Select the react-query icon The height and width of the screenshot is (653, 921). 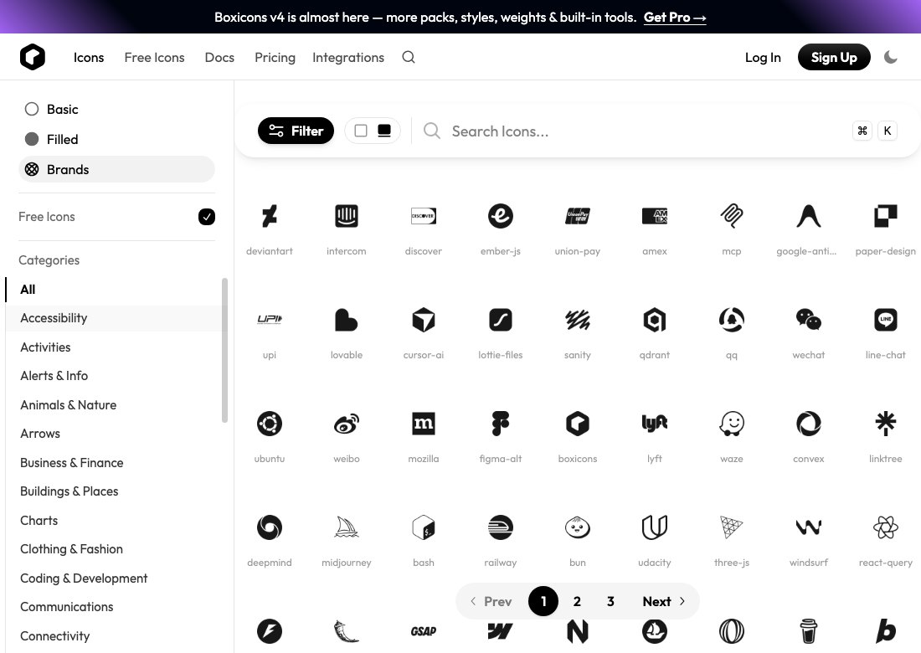[886, 527]
